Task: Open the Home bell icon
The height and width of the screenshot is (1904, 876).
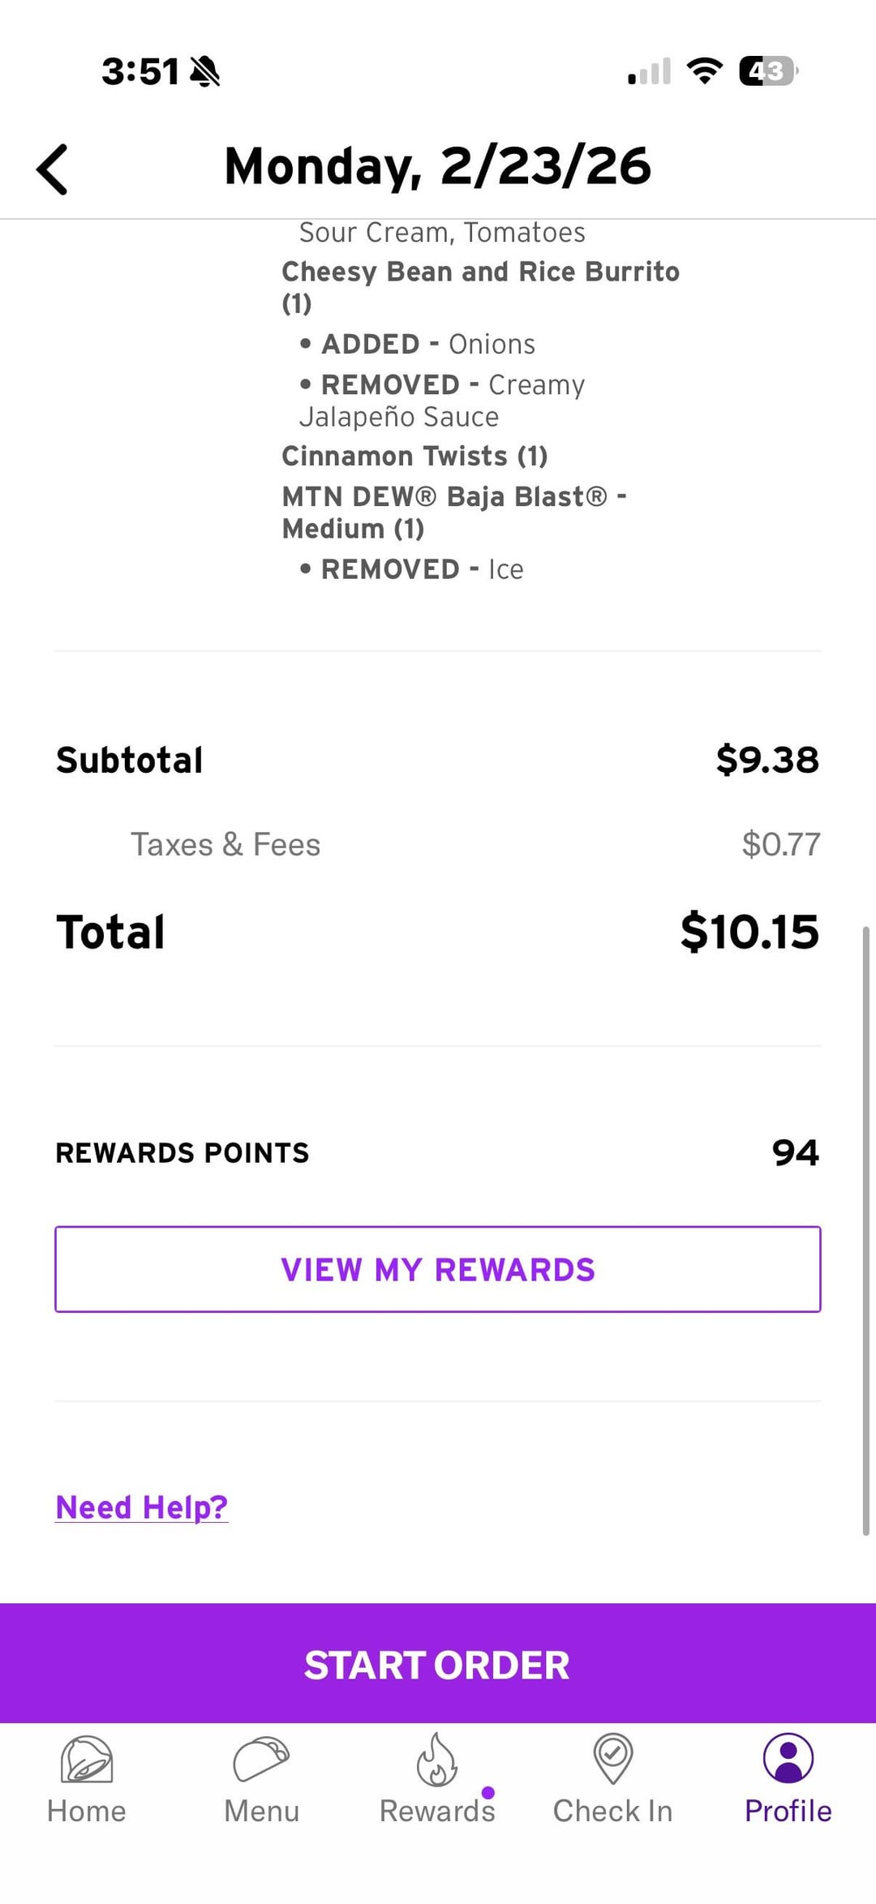Action: [87, 1759]
